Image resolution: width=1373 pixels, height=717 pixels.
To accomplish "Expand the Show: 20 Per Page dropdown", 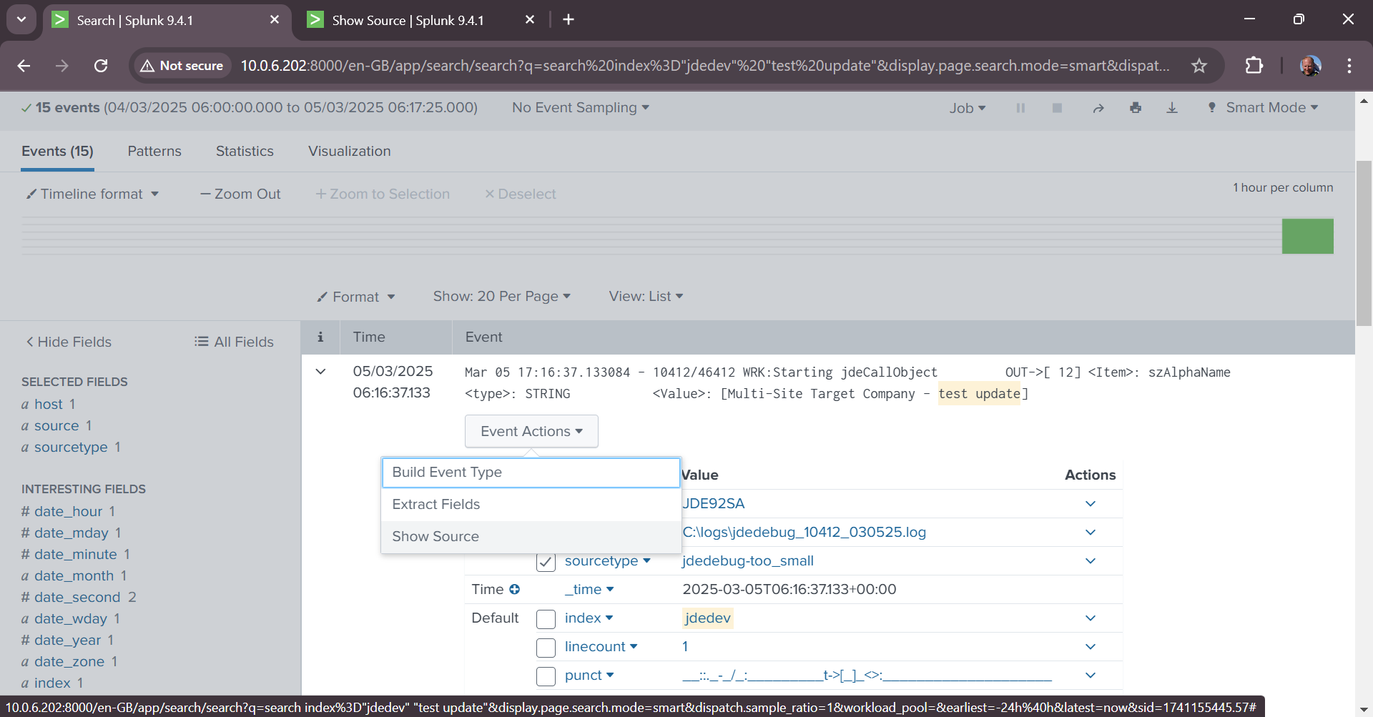I will pos(501,296).
